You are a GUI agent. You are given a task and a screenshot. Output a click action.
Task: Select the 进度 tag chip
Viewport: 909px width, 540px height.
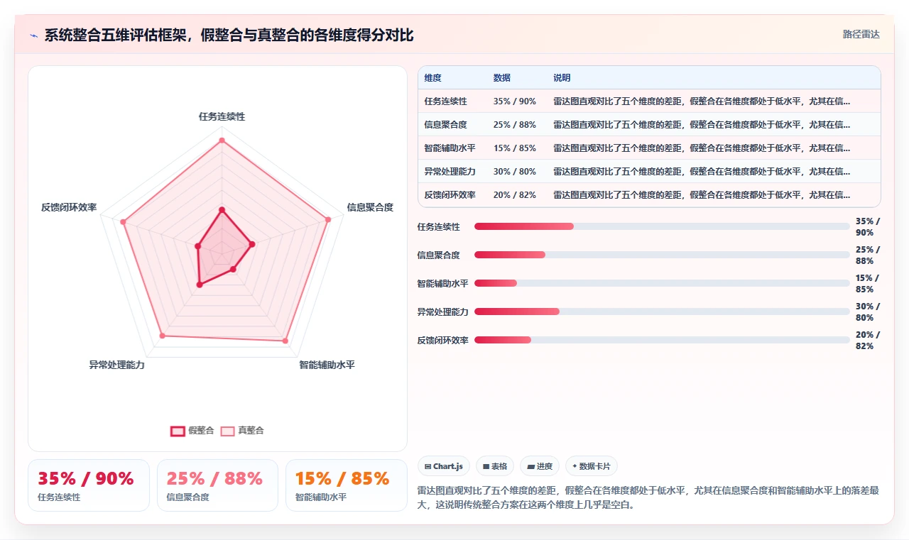click(540, 466)
